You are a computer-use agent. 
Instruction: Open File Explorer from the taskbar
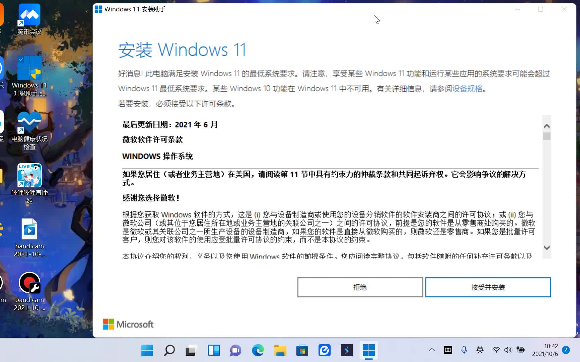tap(280, 350)
